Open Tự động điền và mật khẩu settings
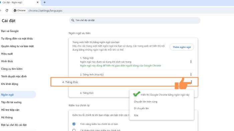Image resolution: width=234 pixels, height=131 pixels. [17, 39]
